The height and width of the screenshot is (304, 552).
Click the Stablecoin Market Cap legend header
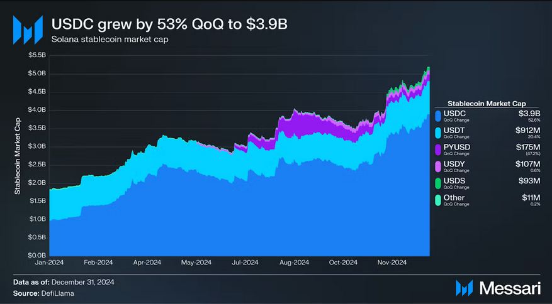[486, 103]
